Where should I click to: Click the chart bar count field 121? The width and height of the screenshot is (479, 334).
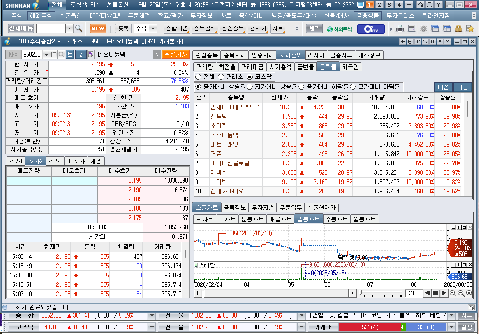[414, 293]
